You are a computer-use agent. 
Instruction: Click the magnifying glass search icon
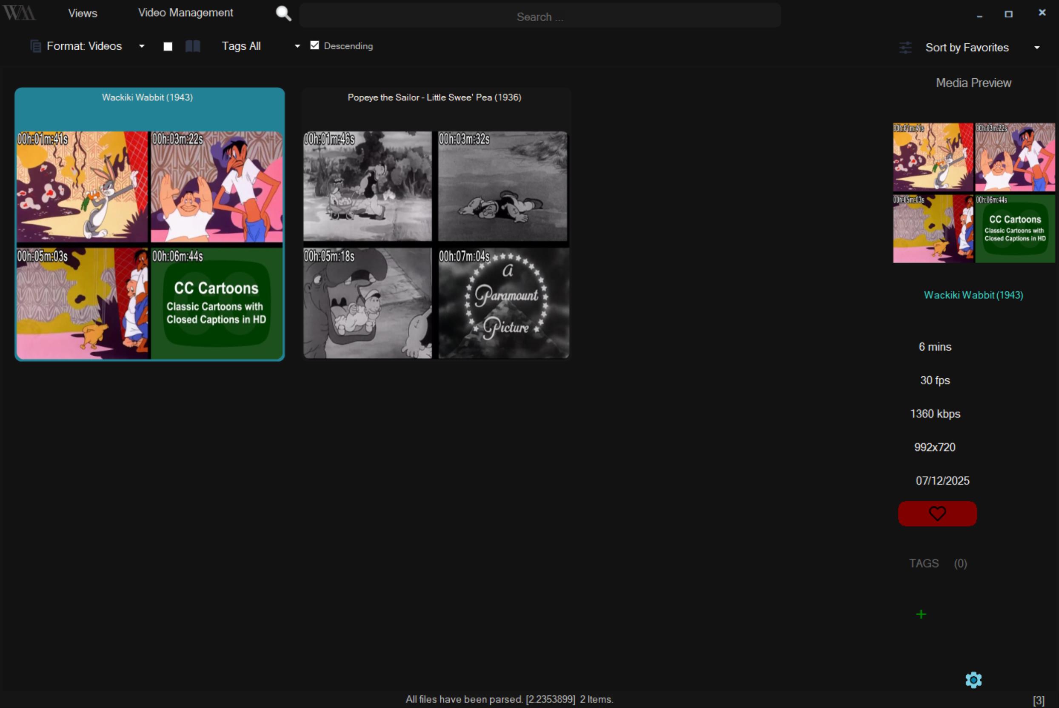tap(283, 14)
